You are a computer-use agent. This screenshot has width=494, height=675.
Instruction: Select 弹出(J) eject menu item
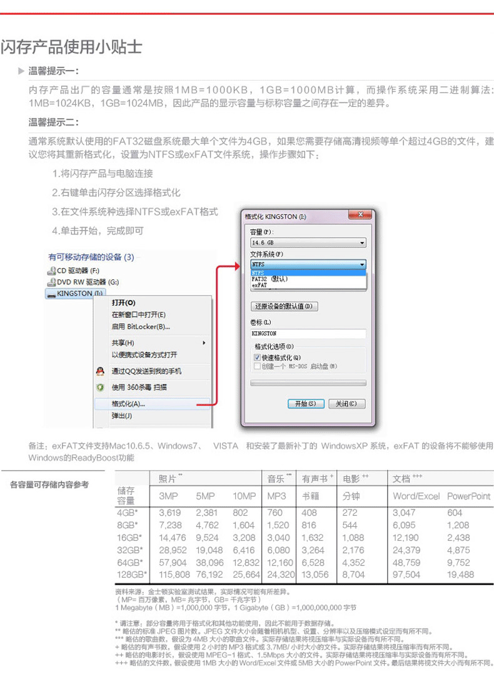pos(122,416)
